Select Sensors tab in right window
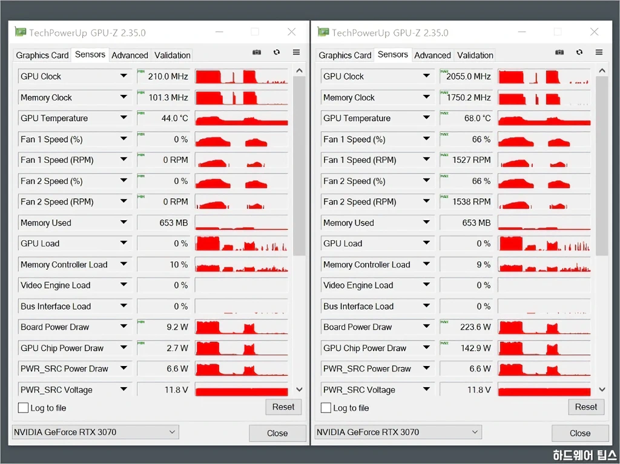The image size is (620, 464). tap(392, 54)
